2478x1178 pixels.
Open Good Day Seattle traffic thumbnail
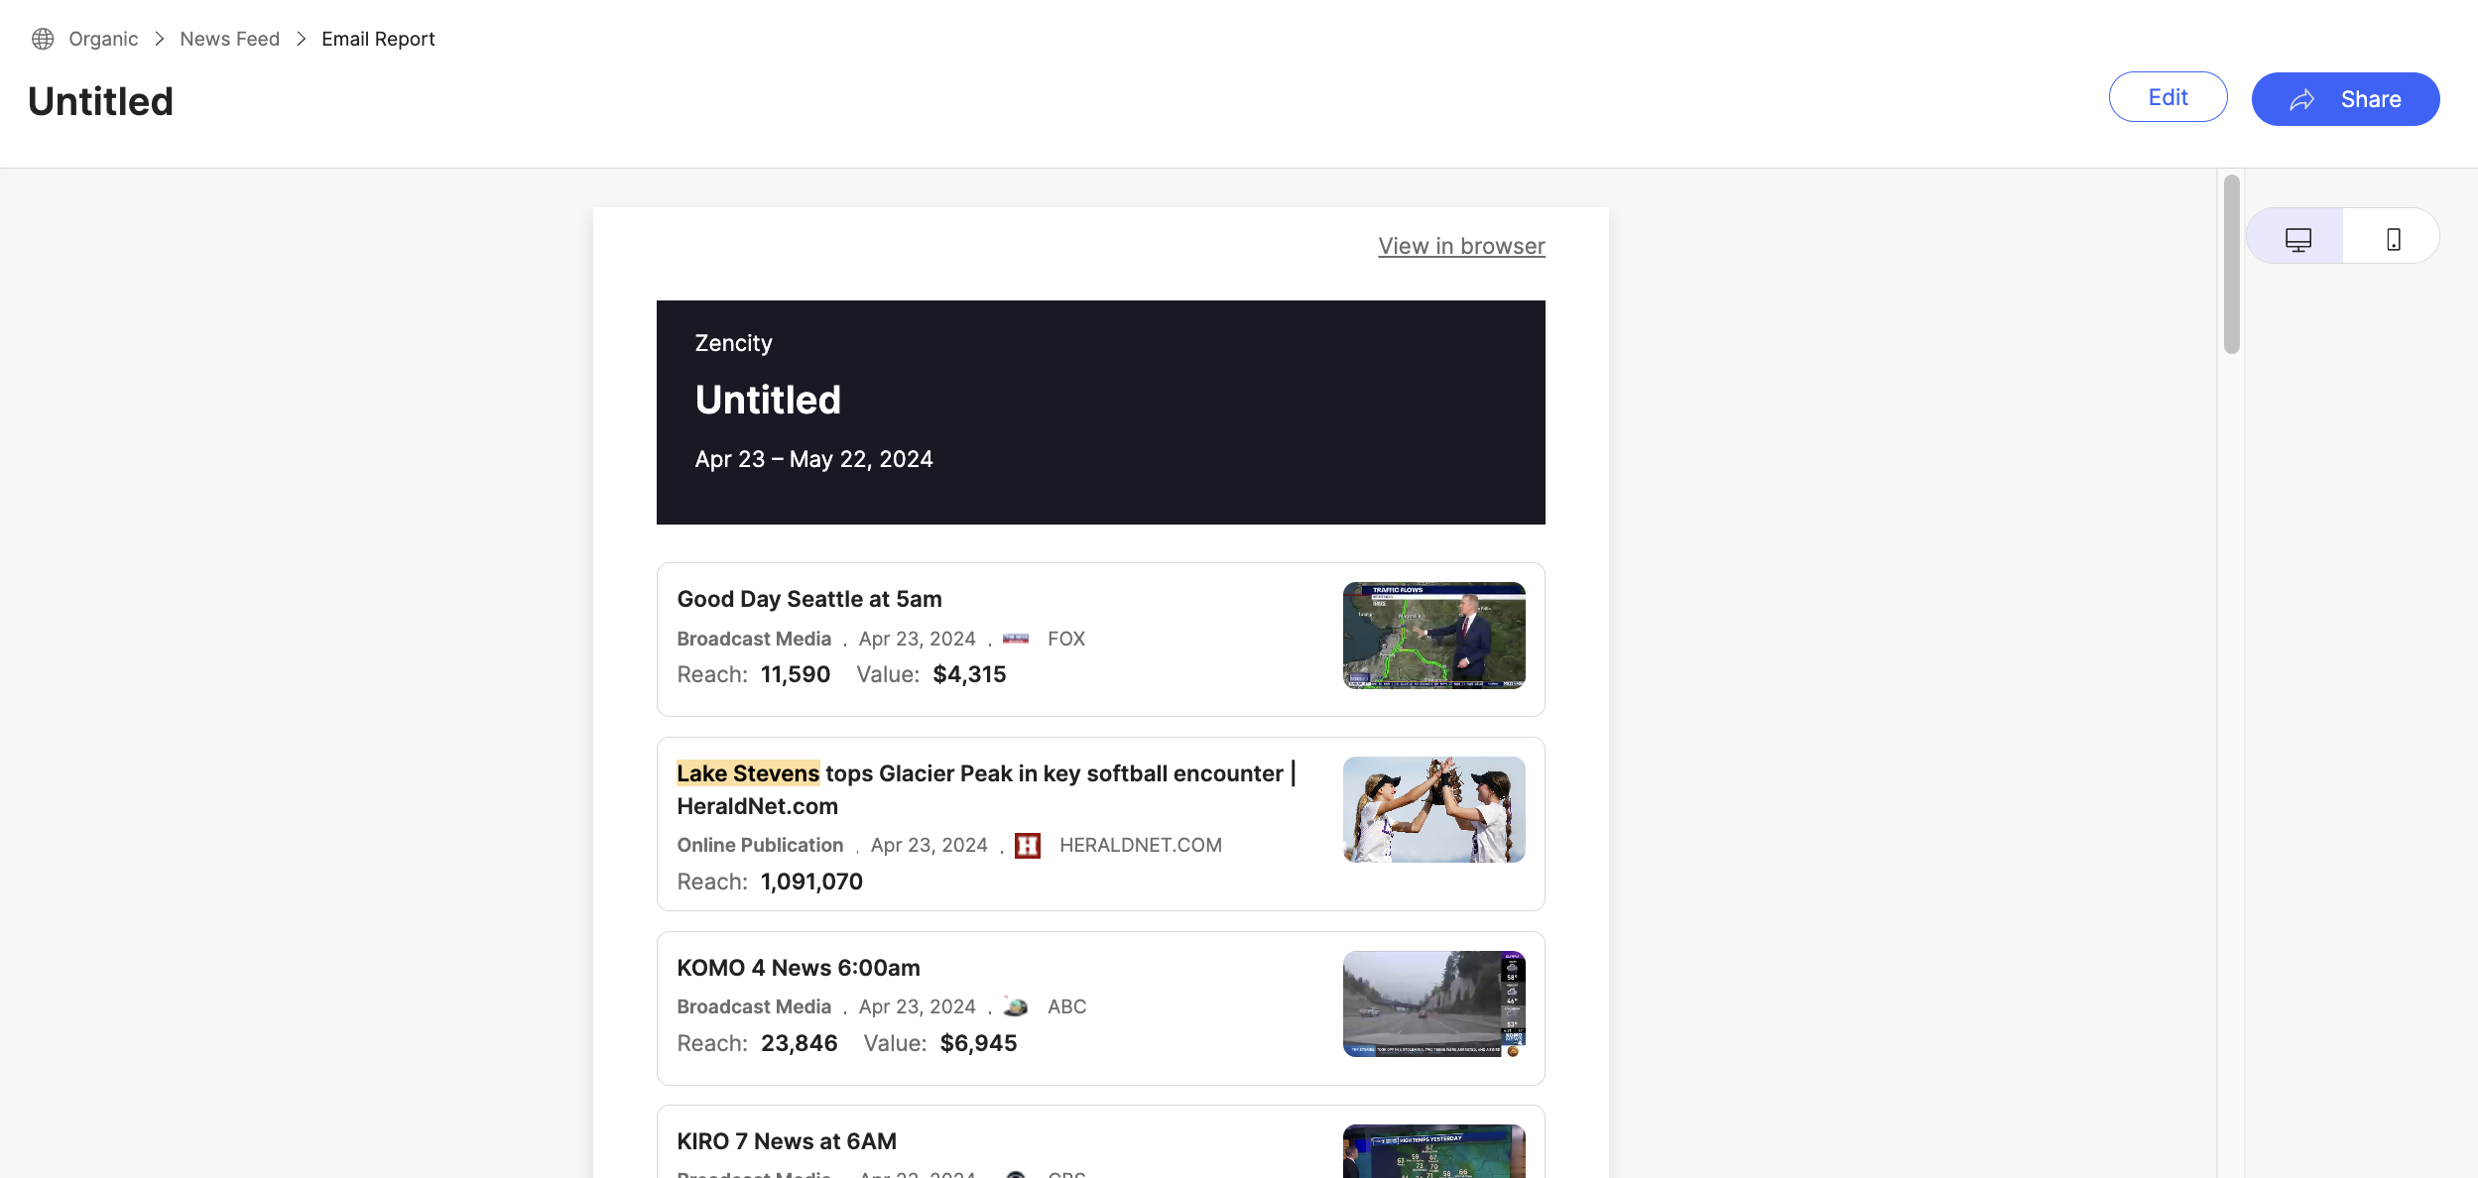(1433, 636)
